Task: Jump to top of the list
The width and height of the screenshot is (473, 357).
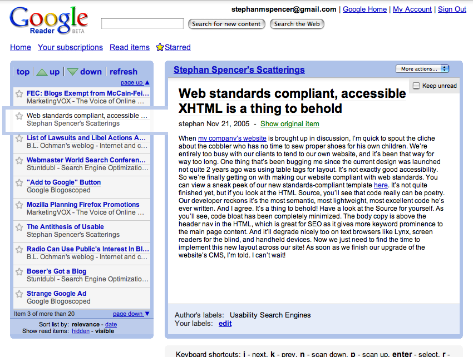Action: pos(23,72)
